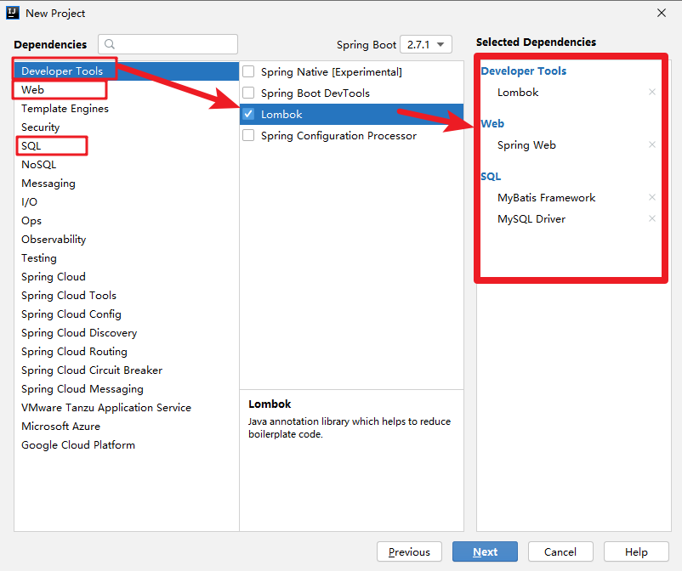Image resolution: width=682 pixels, height=571 pixels.
Task: Click Developer Tools heading in Selected Dependencies
Action: (524, 71)
